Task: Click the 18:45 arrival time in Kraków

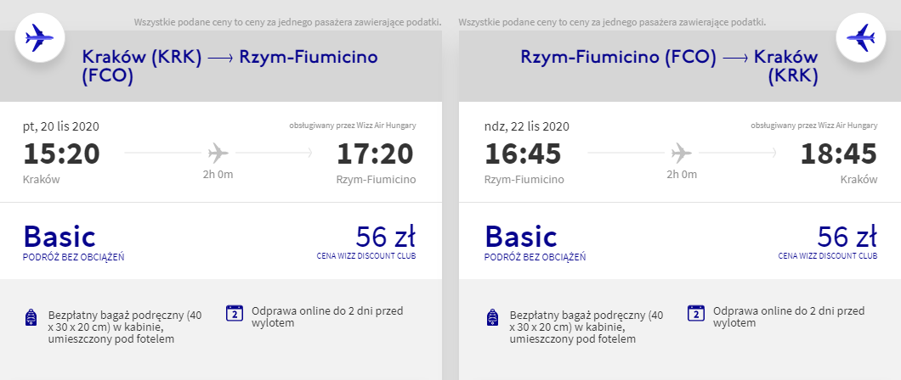Action: [x=839, y=154]
